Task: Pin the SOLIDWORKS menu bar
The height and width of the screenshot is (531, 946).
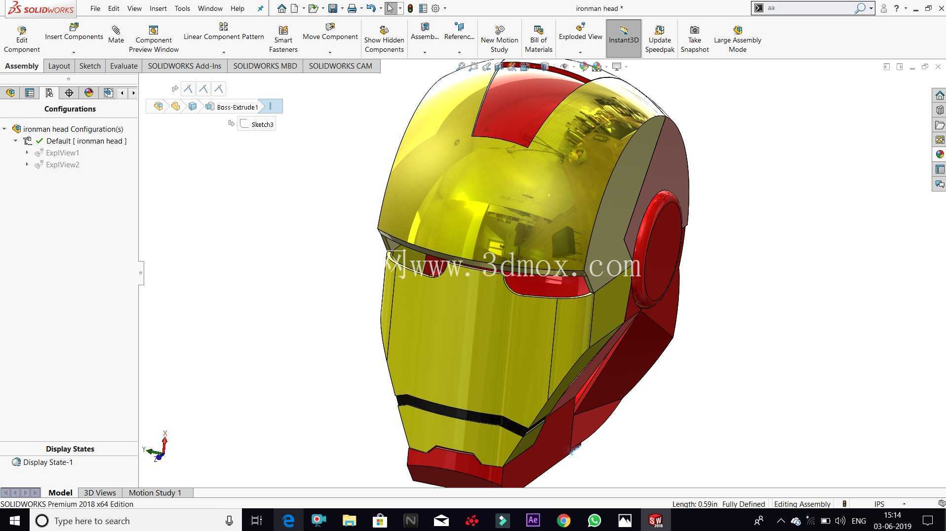Action: coord(260,8)
